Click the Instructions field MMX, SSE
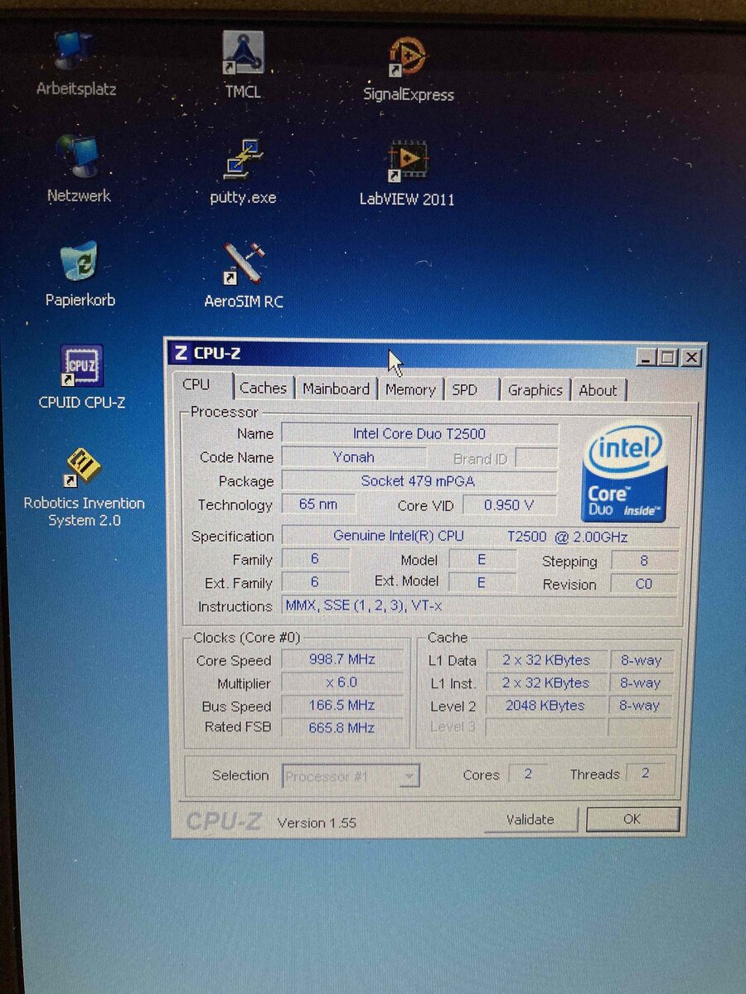 (480, 606)
